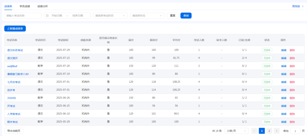Image resolution: width=307 pixels, height=136 pixels.
Task: Open the 语文科目考试 exam link
Action: pyautogui.click(x=15, y=50)
